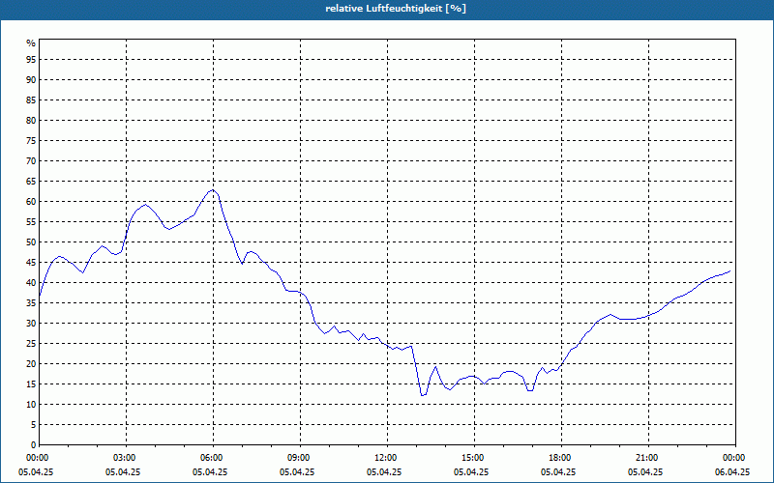774x483 pixels.
Task: Click the '05.04.25' date under 03:00
Action: pos(123,472)
